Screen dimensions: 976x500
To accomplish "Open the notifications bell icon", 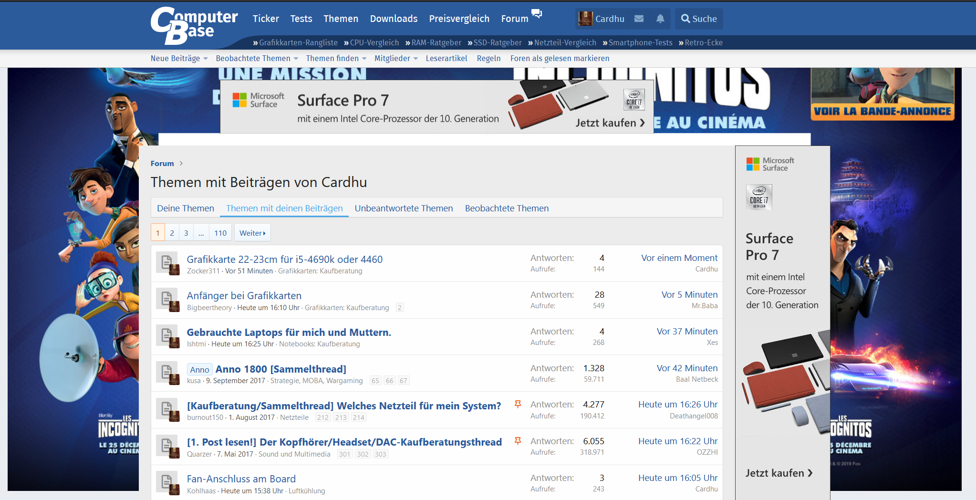I will (660, 19).
